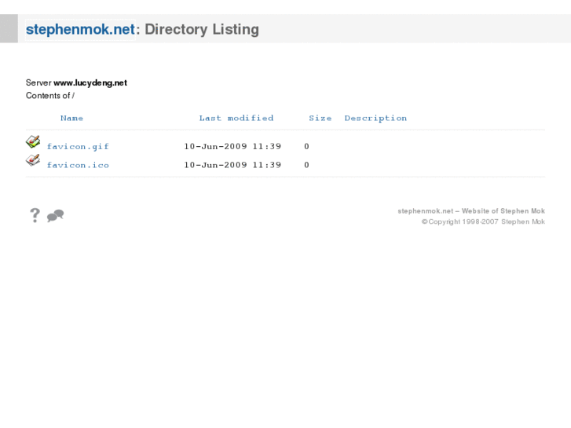
Task: Sort the listing by Size column
Action: pyautogui.click(x=320, y=119)
